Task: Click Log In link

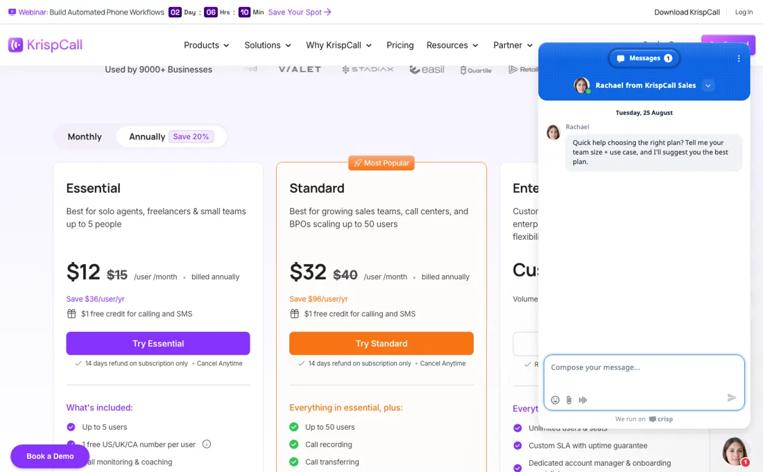Action: [744, 12]
